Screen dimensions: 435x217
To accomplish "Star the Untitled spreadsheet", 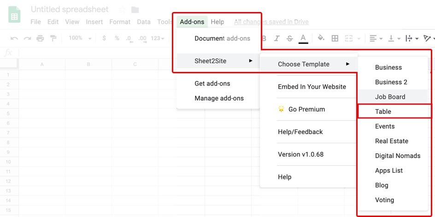I will 122,10.
